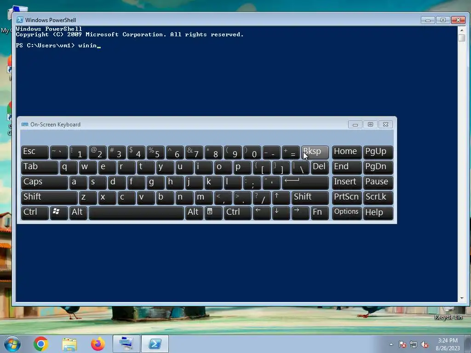Image resolution: width=471 pixels, height=353 pixels.
Task: Click the Home key
Action: click(347, 152)
